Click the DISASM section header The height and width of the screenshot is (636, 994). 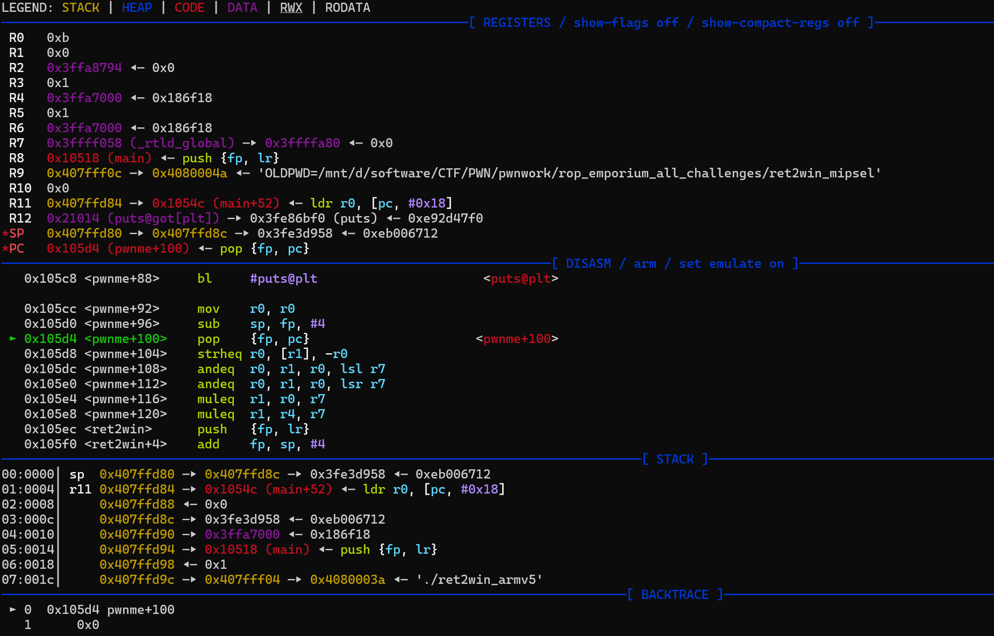[x=676, y=263]
